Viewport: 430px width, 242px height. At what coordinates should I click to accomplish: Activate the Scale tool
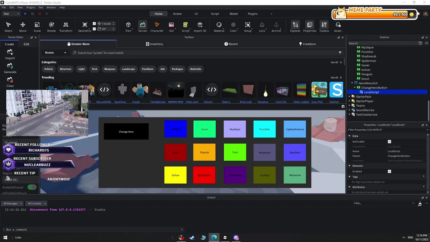point(37,27)
